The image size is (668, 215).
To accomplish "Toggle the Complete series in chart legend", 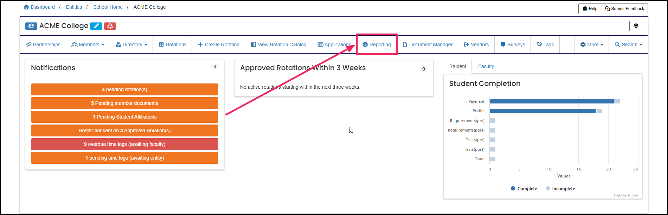I will (524, 189).
